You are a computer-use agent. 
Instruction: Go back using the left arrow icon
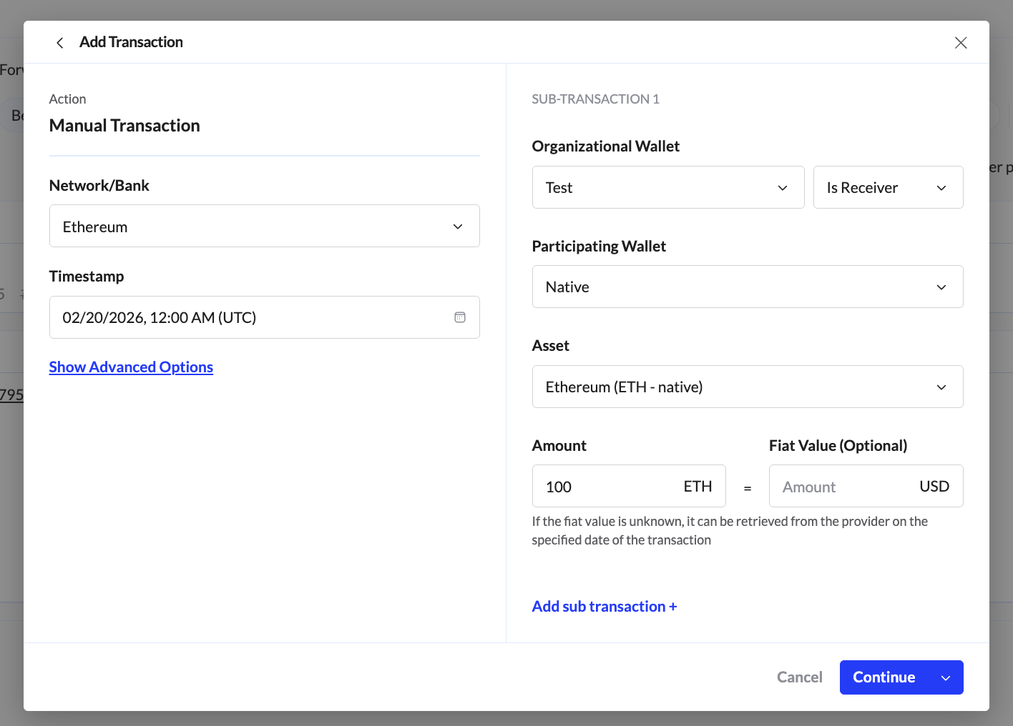[x=60, y=43]
